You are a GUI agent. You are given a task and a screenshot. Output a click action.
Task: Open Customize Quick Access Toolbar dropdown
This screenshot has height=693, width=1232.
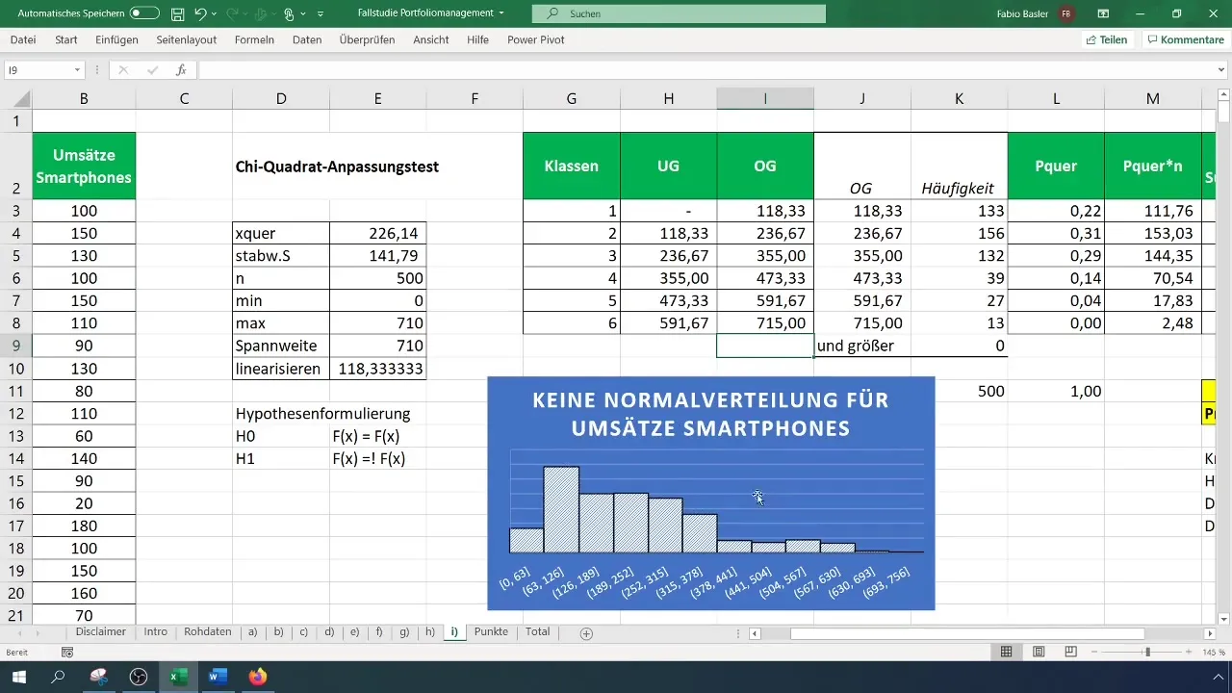[x=321, y=13]
